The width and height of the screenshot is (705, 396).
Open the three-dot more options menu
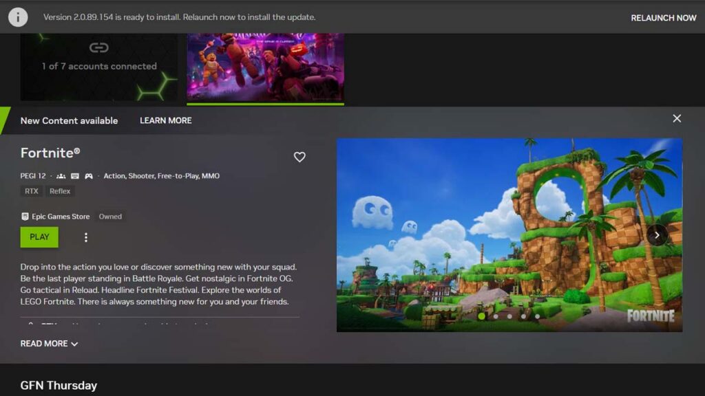86,237
